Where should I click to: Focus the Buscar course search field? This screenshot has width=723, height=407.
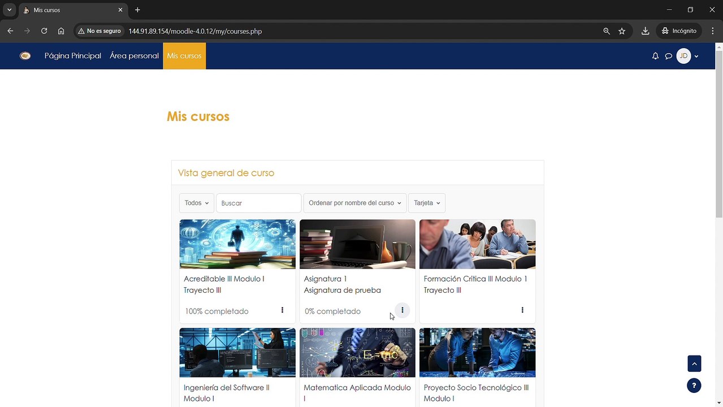click(258, 203)
